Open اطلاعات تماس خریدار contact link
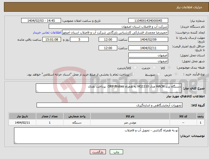Screen dimensions: 209x159 coord(47,32)
